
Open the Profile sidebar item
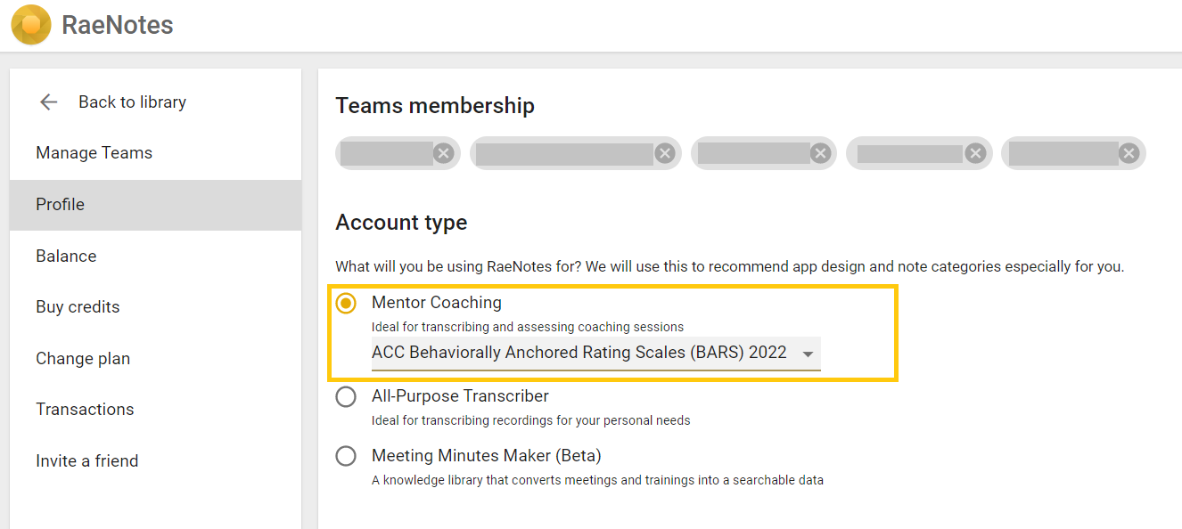point(156,205)
